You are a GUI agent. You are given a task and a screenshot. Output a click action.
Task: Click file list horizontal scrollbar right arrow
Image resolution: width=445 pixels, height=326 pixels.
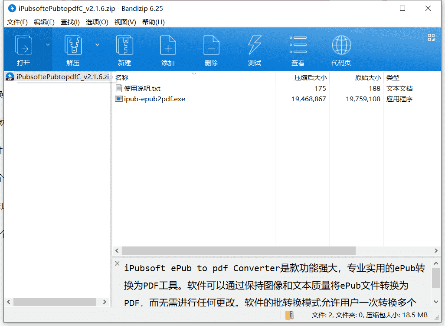[x=436, y=251]
